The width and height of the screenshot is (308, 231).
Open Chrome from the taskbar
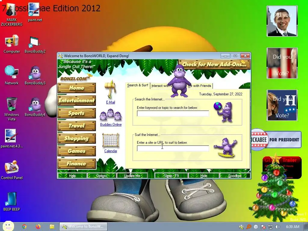click(x=24, y=226)
